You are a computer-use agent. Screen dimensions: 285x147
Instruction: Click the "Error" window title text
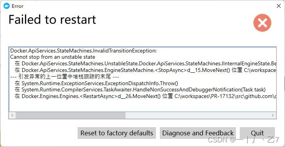click(x=18, y=6)
